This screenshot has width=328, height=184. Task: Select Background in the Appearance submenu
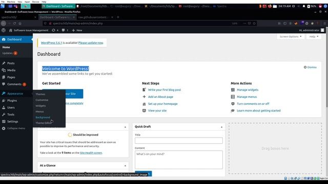tap(43, 118)
